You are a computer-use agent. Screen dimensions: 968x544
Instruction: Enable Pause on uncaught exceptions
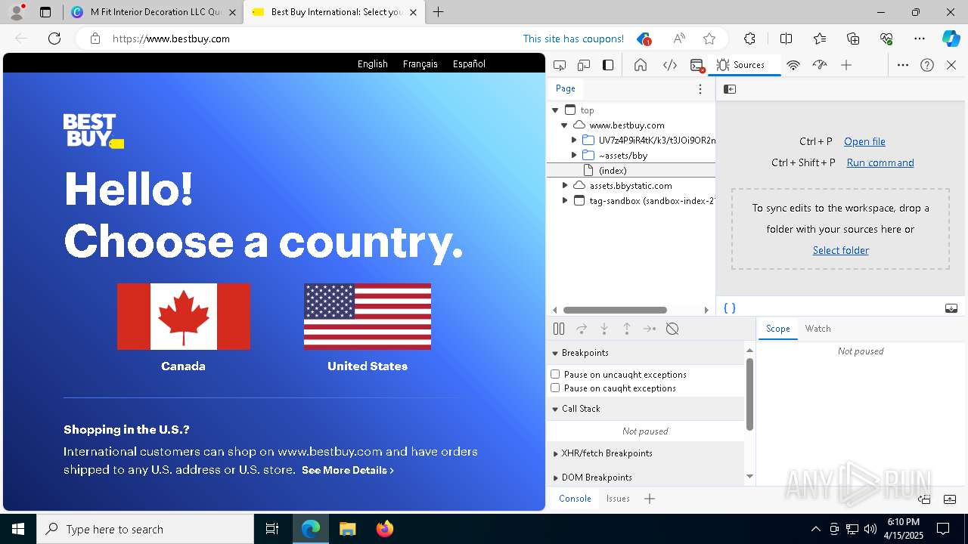tap(555, 374)
